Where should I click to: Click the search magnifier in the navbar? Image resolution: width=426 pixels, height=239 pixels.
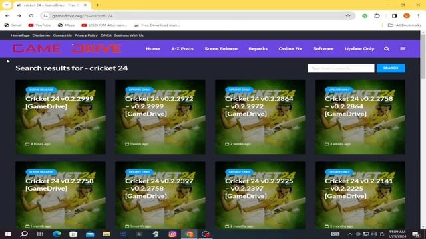point(387,49)
